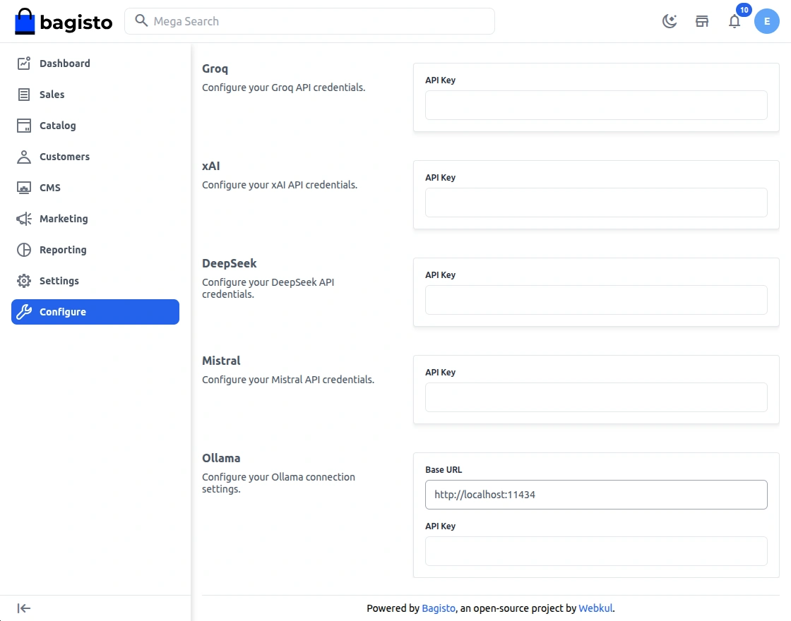Screen dimensions: 791x621
Task: Open Catalog in the sidebar
Action: pyautogui.click(x=57, y=126)
